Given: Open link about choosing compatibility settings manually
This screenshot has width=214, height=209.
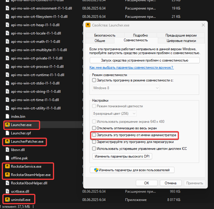Looking at the screenshot, I should coord(132,67).
